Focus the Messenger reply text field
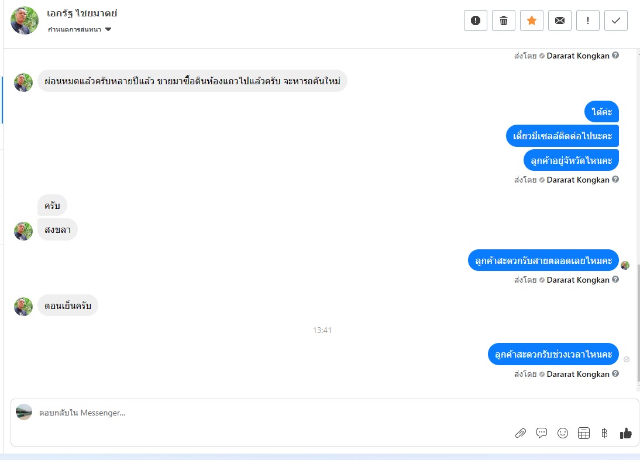Screen dimensions: 640x460 point(269,413)
